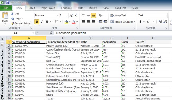Copy the selected cell
The width and height of the screenshot is (172, 100).
coord(16,18)
